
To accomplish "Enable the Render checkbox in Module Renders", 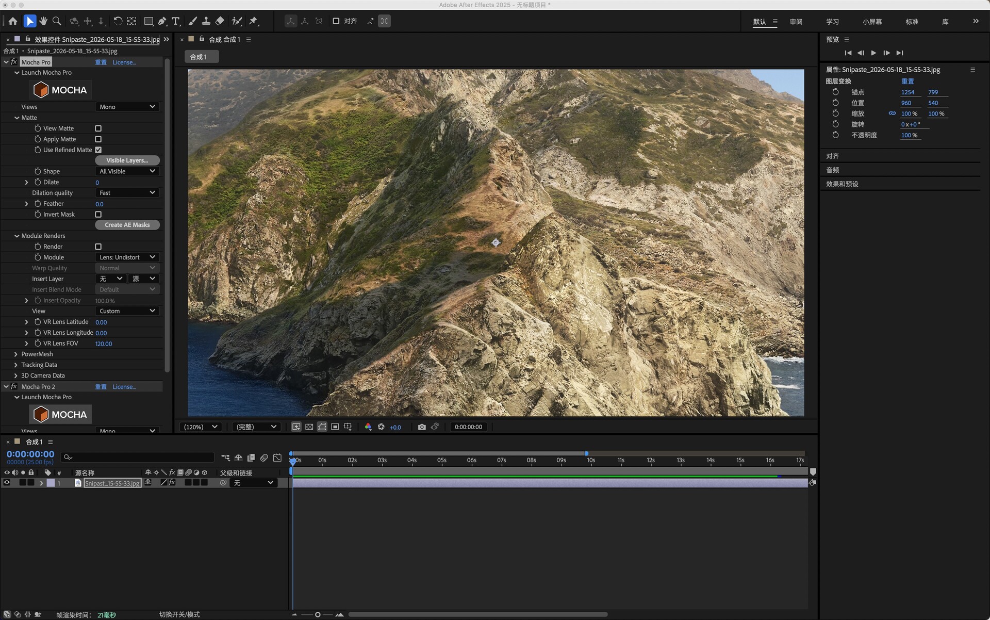I will (x=98, y=247).
